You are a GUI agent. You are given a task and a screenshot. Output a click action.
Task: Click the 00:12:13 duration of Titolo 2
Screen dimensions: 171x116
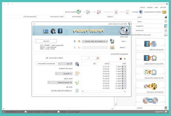(106, 67)
